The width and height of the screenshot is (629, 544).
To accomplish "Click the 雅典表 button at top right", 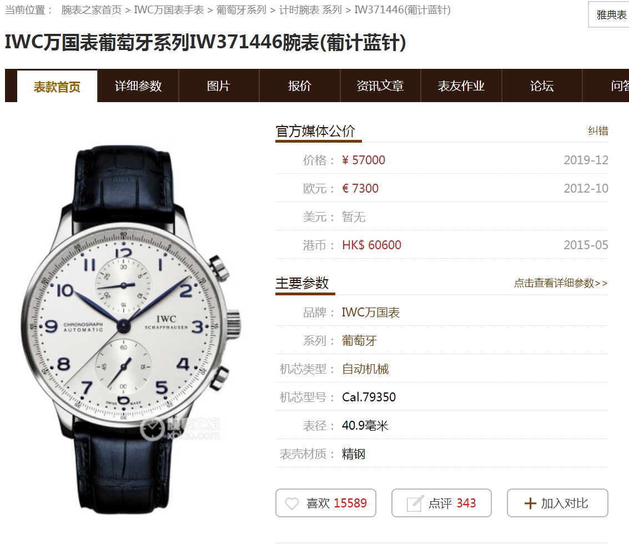I will pyautogui.click(x=610, y=15).
